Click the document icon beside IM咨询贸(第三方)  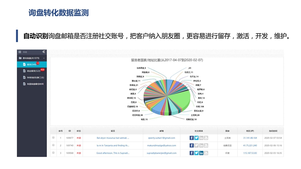coord(24,77)
